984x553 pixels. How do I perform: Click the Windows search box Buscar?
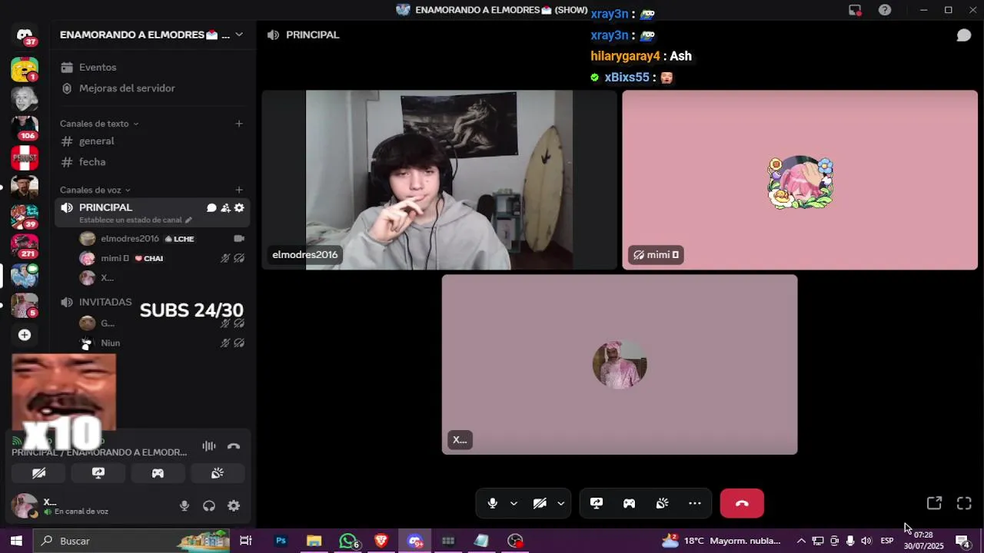point(132,541)
